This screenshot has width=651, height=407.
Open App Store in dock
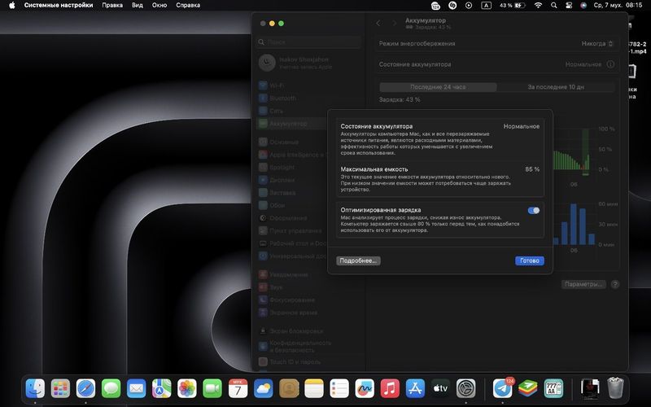pos(415,389)
